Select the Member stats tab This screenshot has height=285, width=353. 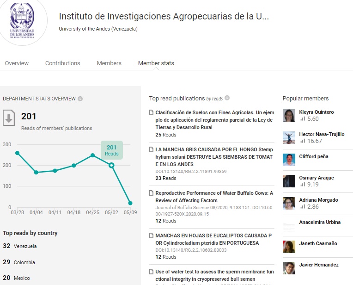[156, 63]
